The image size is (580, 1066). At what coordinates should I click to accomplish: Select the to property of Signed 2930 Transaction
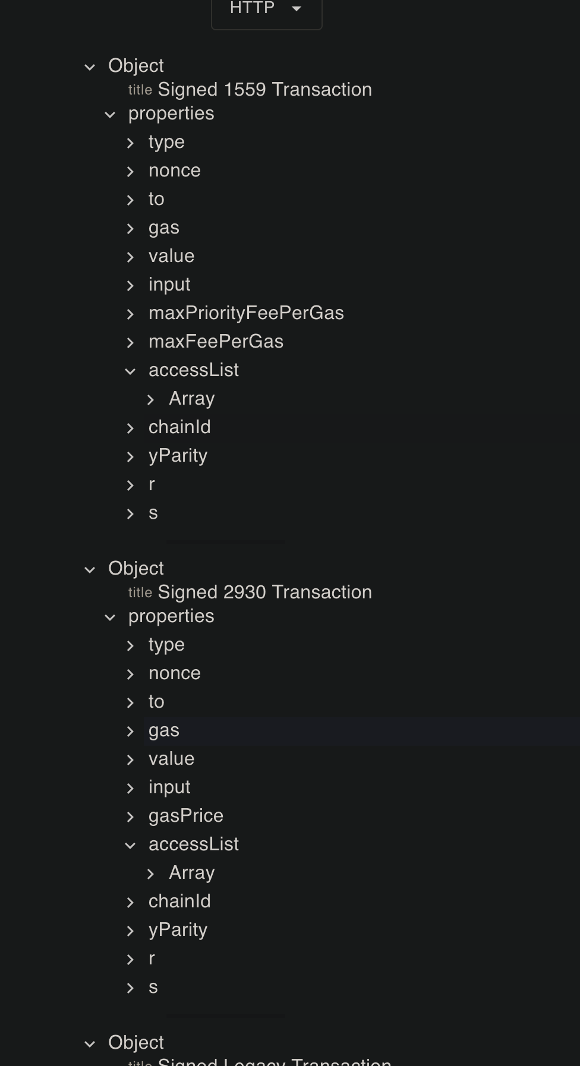156,702
